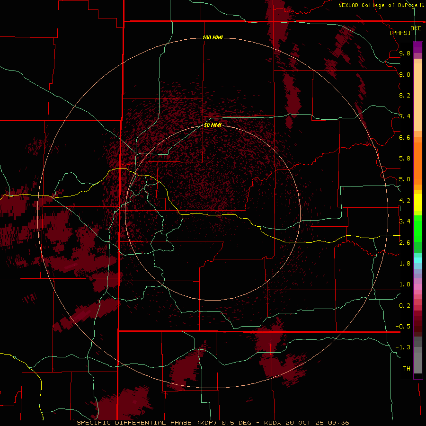
Task: Click the 9.8 scale value
Action: pyautogui.click(x=405, y=53)
